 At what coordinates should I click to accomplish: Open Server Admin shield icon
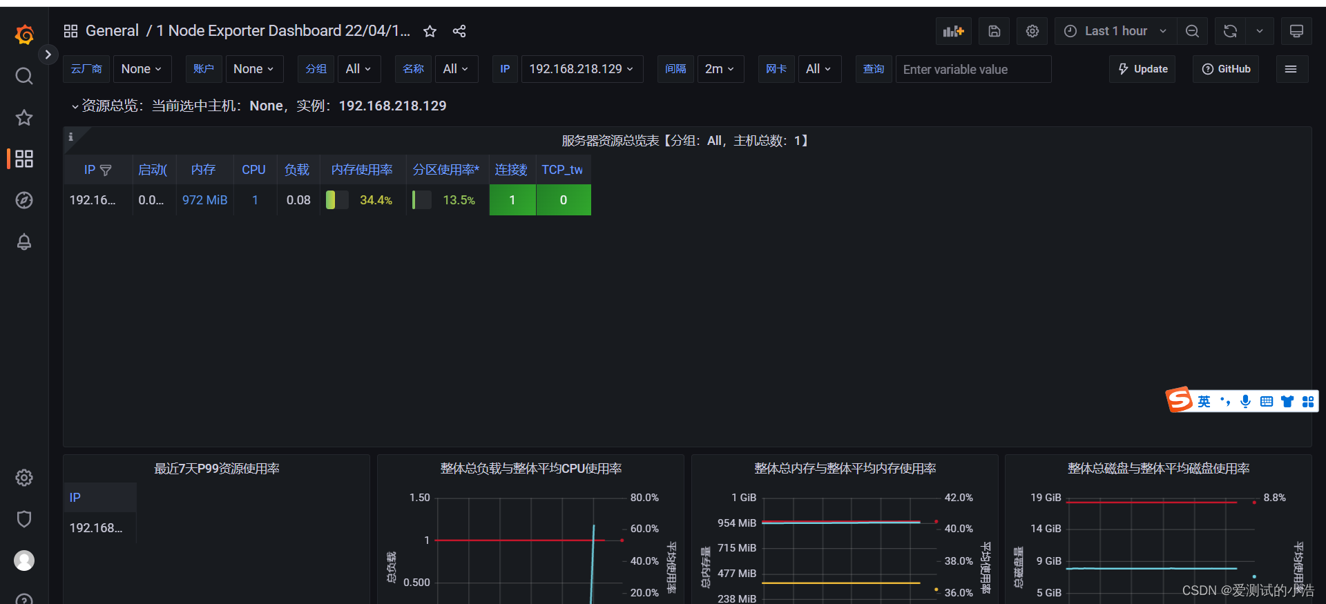click(x=24, y=519)
